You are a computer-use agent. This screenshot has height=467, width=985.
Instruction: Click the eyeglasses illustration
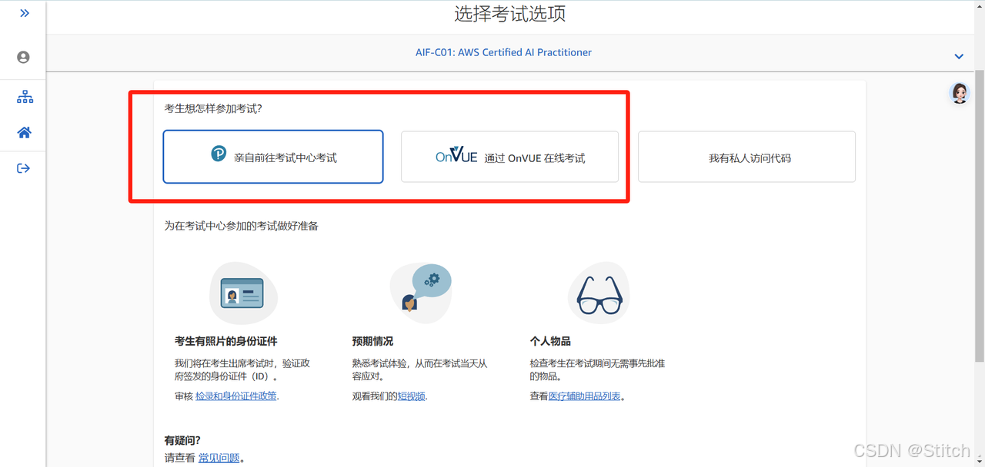(x=599, y=293)
